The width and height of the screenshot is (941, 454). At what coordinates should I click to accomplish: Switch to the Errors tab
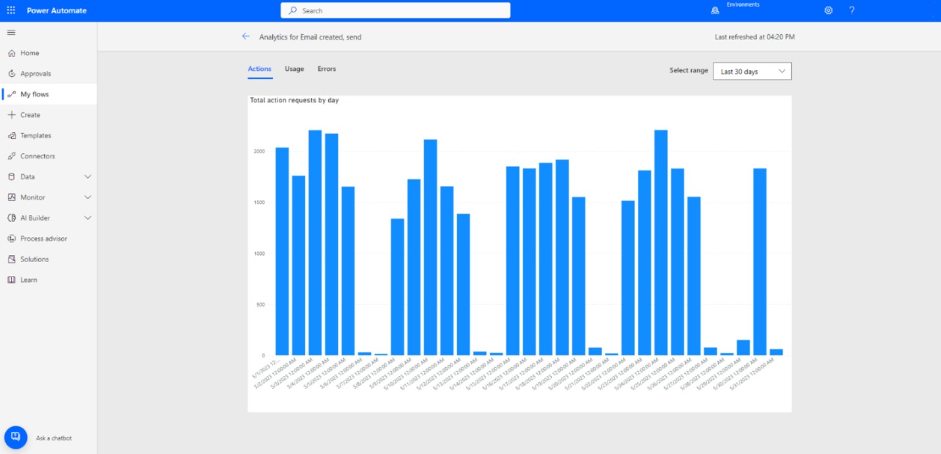click(326, 68)
